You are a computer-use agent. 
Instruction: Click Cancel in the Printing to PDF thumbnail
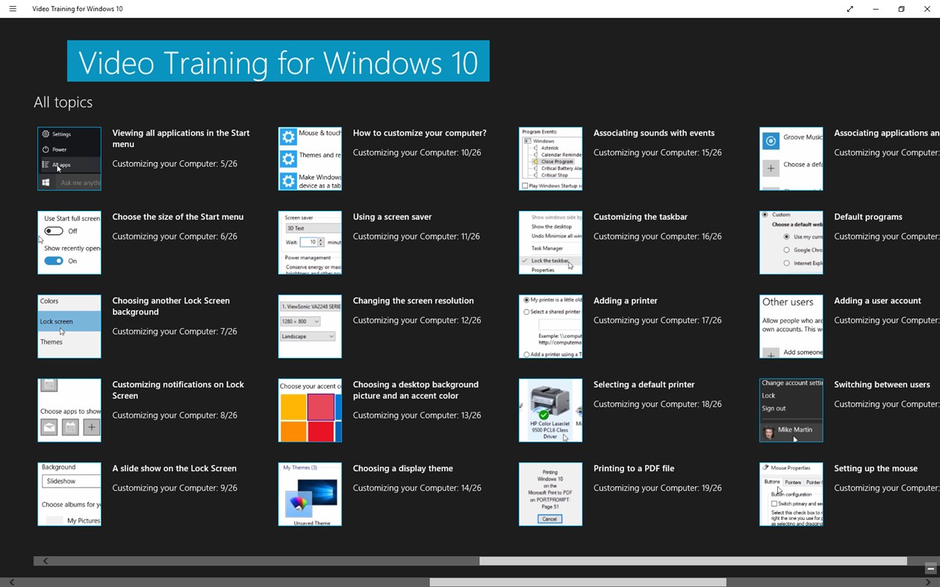tap(550, 518)
